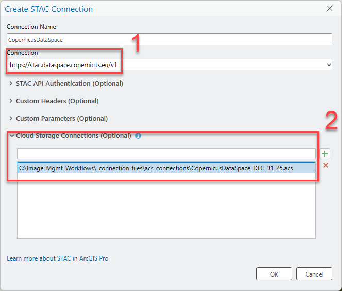
Task: Click the blank area of the connections list
Action: pyautogui.click(x=166, y=206)
